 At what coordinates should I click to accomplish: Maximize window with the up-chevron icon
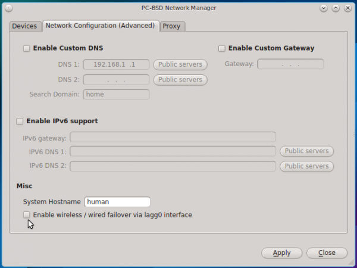336,8
